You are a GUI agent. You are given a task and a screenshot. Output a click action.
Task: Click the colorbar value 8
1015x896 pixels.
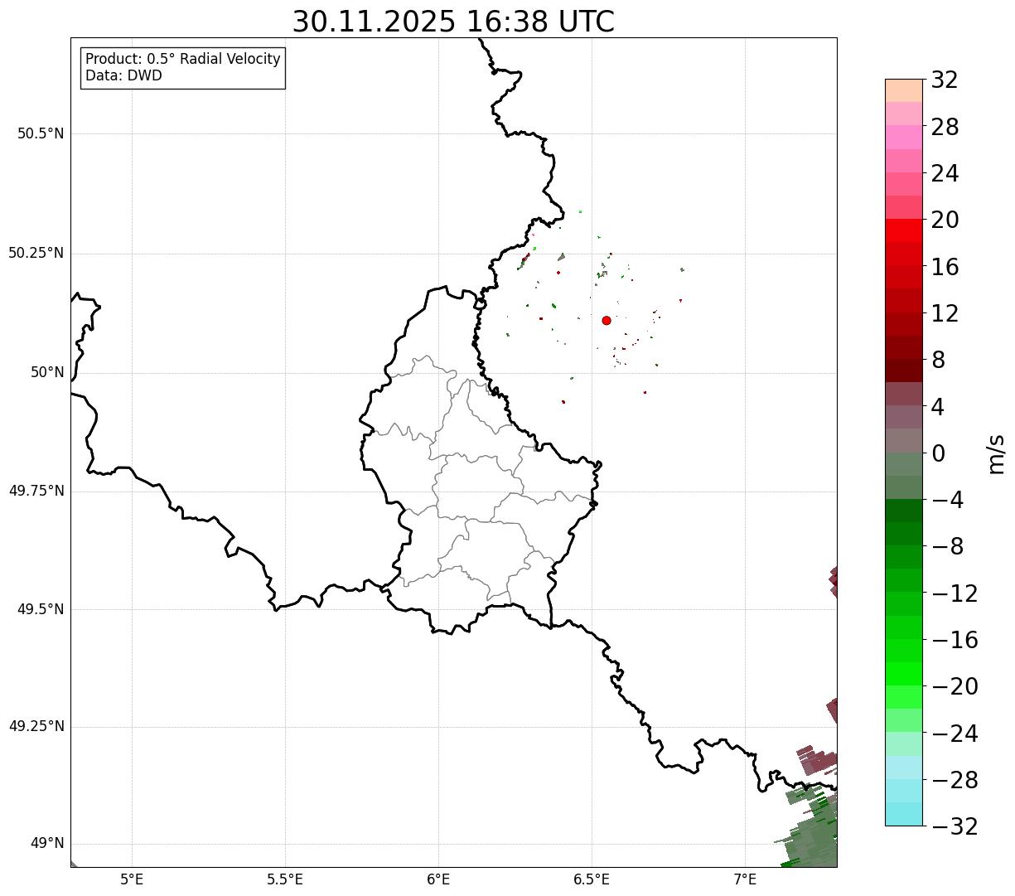[938, 361]
